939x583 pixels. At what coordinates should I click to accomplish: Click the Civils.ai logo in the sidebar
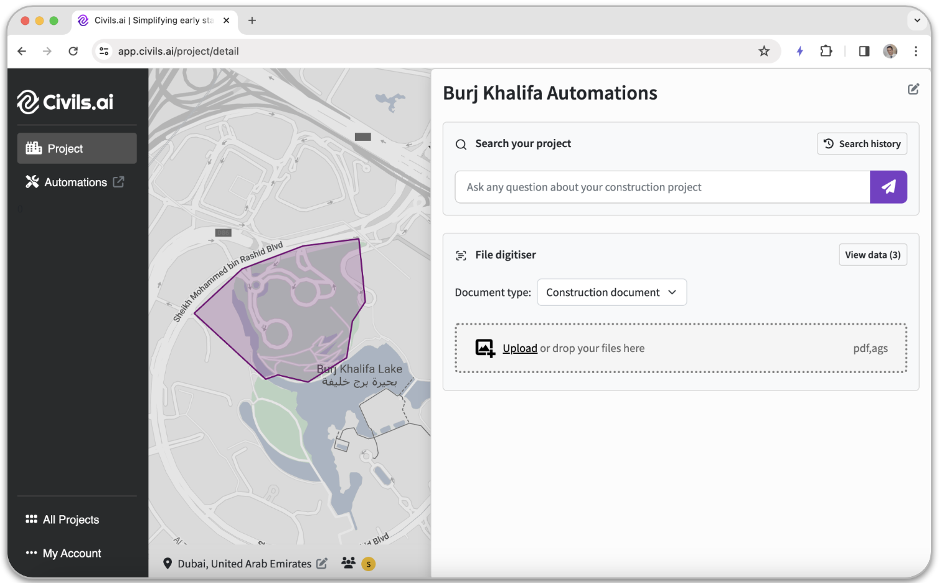pyautogui.click(x=65, y=102)
